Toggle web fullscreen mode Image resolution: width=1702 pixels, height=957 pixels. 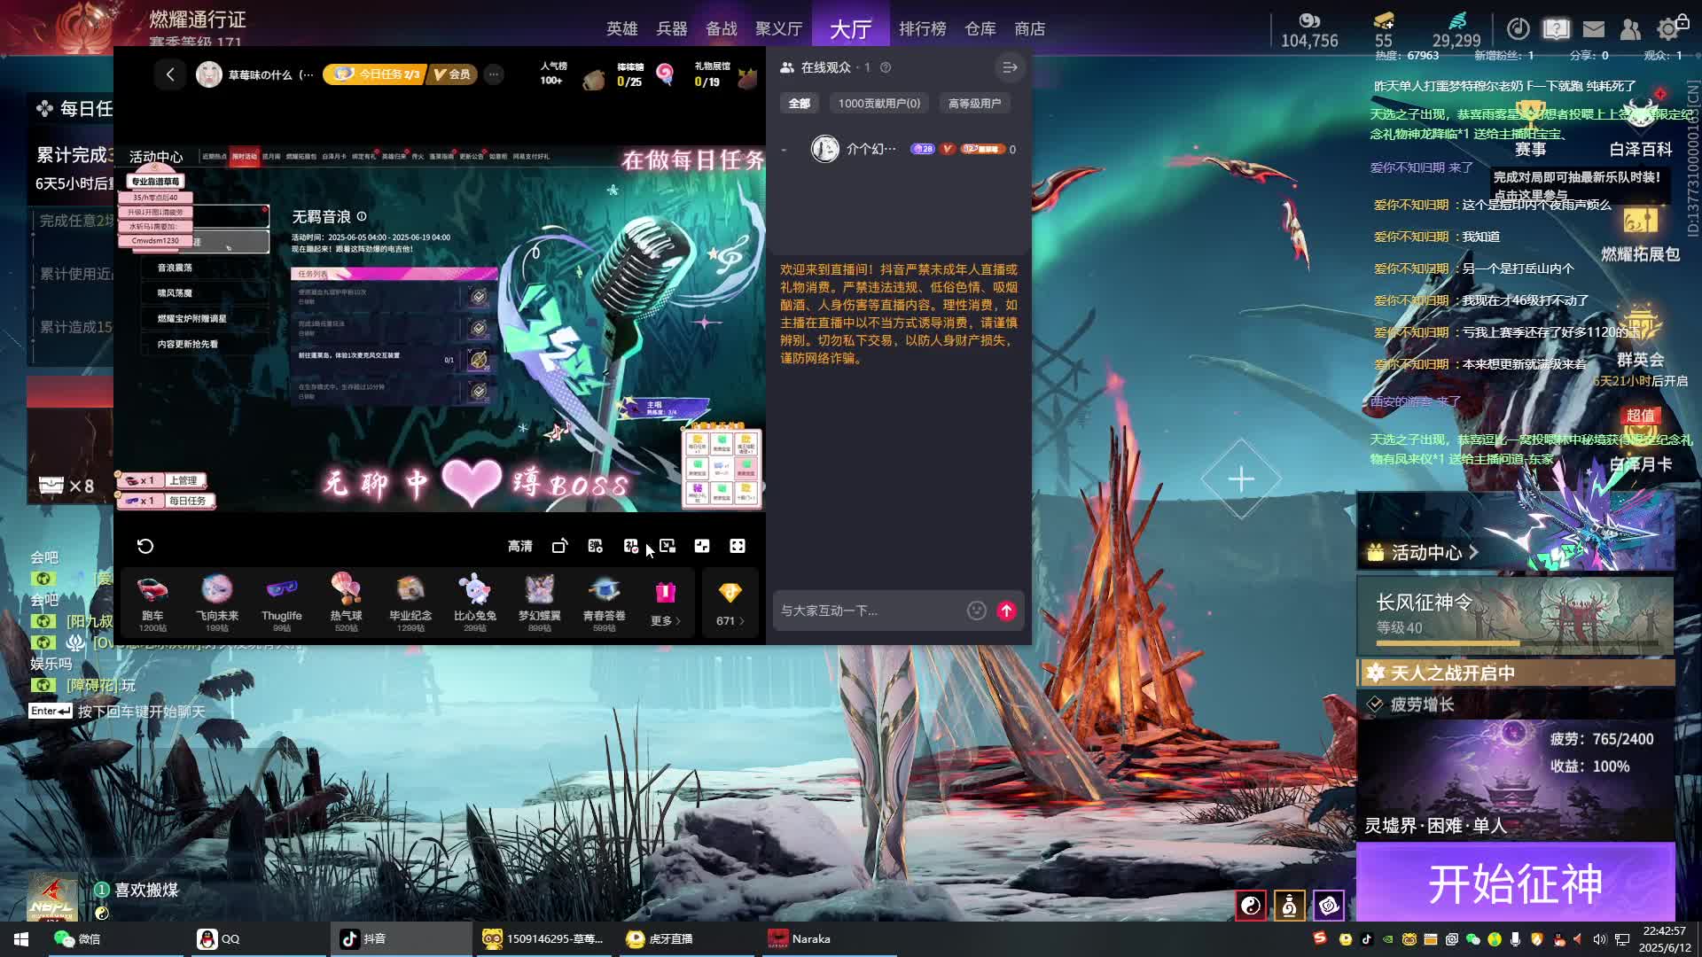(702, 546)
